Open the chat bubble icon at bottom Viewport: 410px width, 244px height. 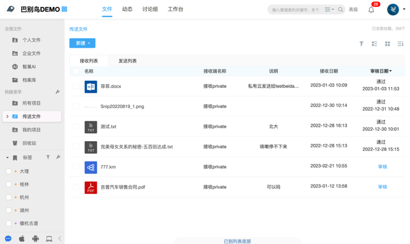(x=8, y=238)
